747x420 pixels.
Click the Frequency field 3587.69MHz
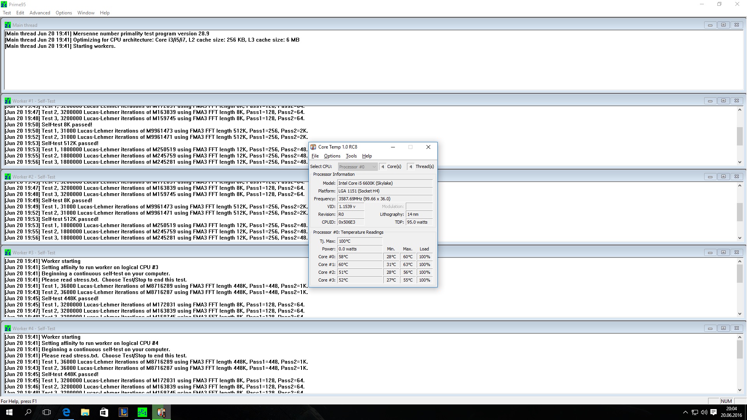point(385,199)
